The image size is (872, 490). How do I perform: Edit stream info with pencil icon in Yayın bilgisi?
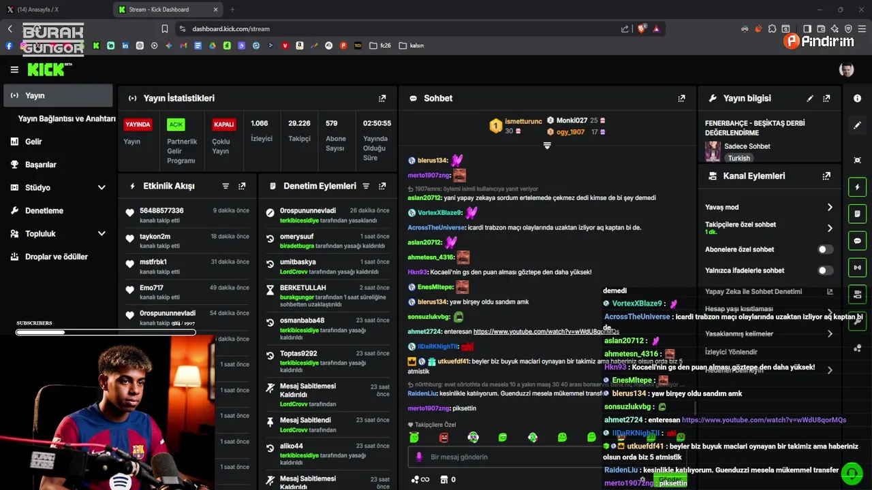[x=810, y=99]
